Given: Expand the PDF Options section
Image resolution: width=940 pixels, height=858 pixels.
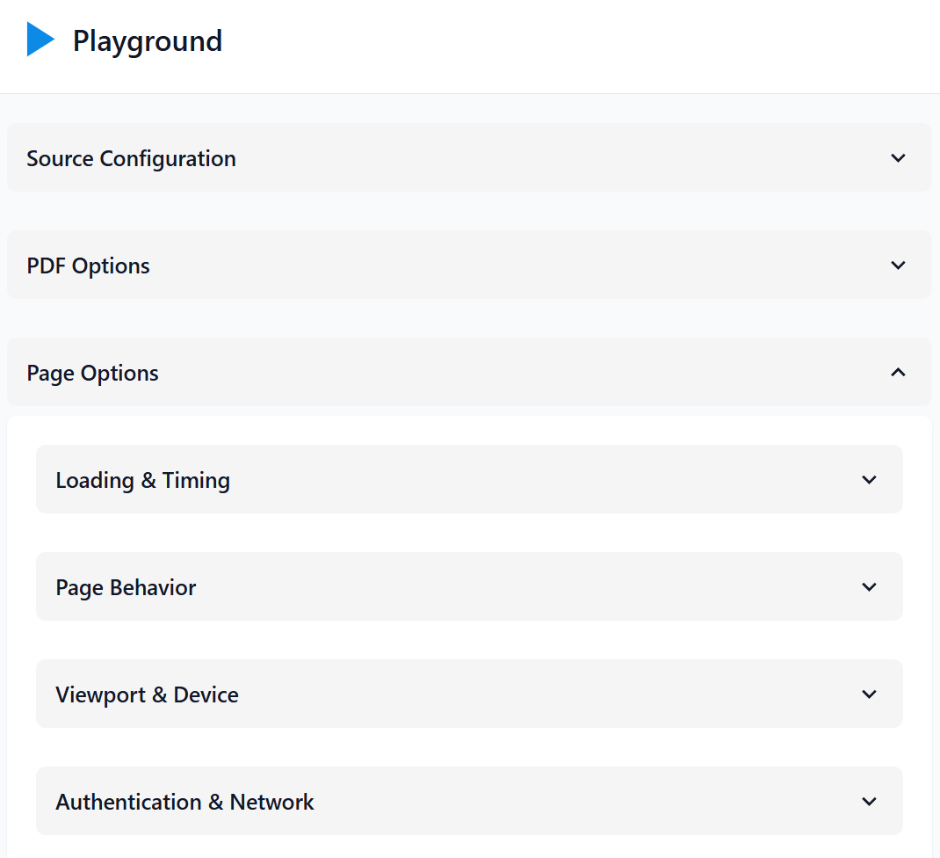Looking at the screenshot, I should tap(469, 265).
